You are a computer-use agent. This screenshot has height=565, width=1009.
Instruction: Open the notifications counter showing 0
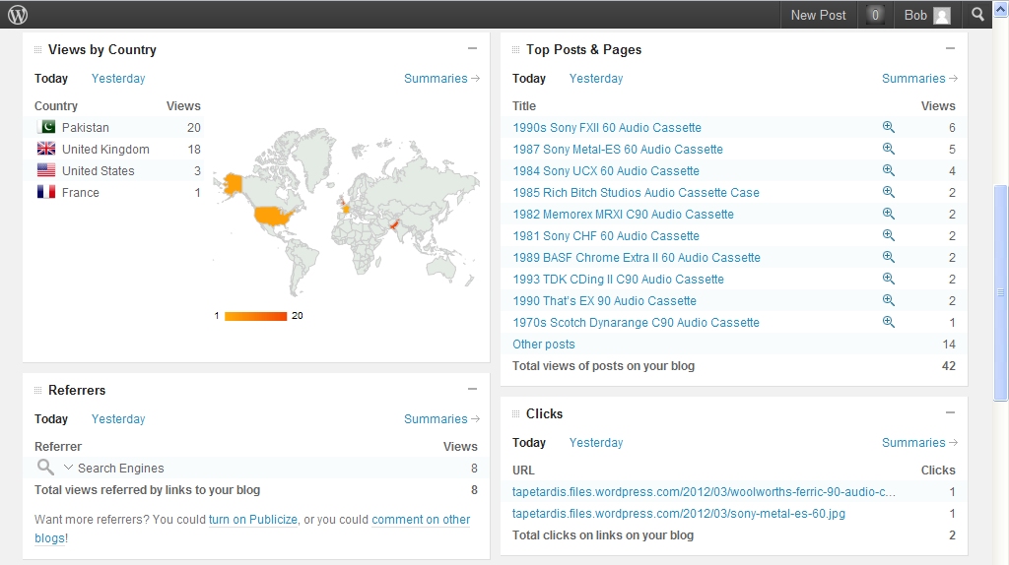coord(875,15)
